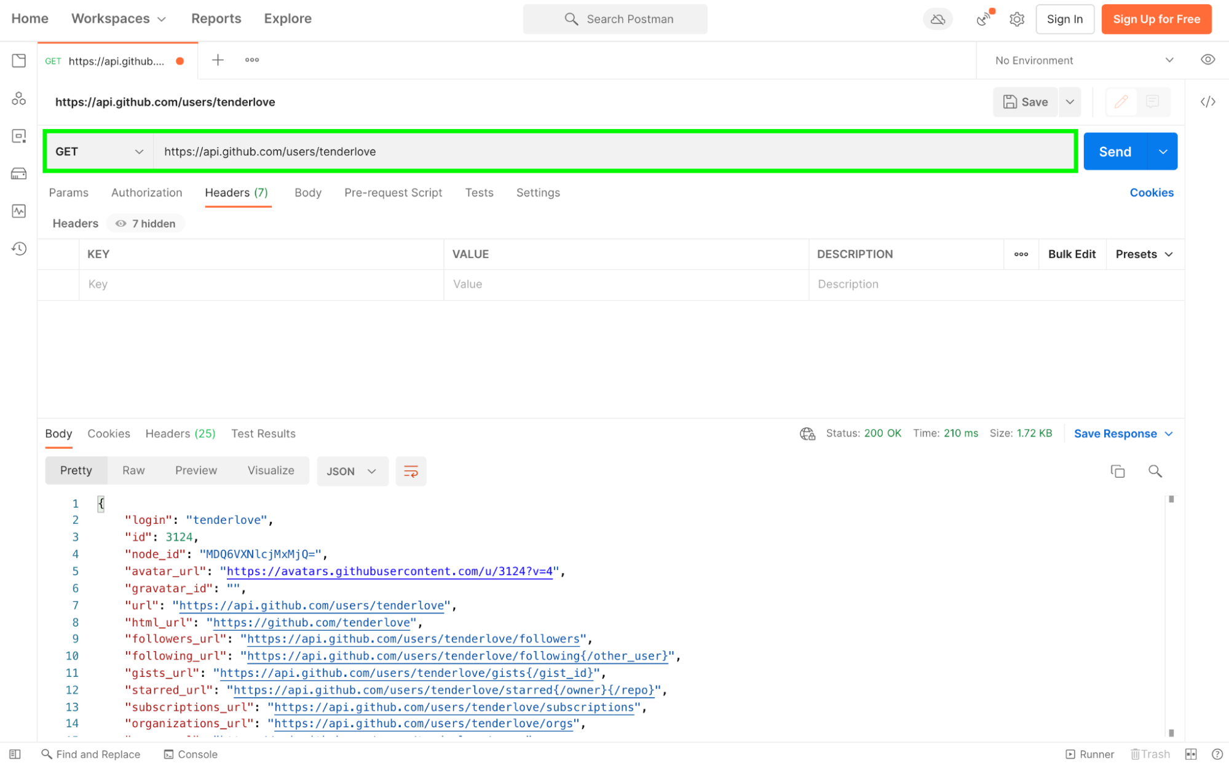This screenshot has height=766, width=1229.
Task: Click the network information globe icon
Action: point(807,434)
